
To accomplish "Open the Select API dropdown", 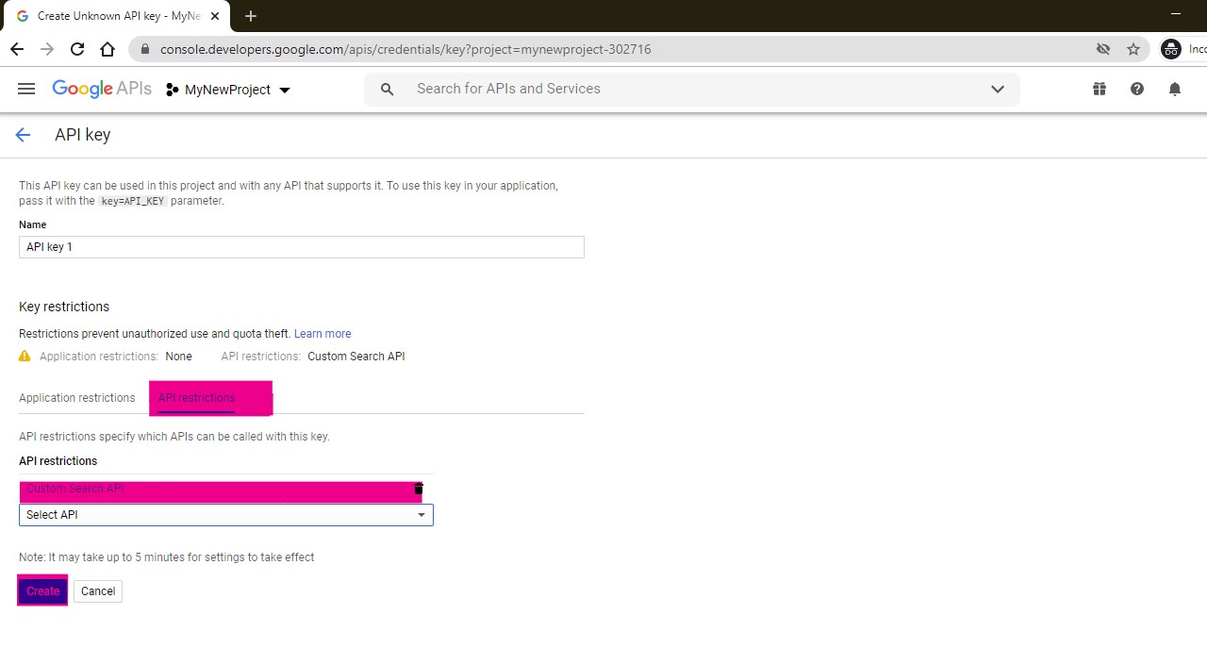I will coord(226,515).
